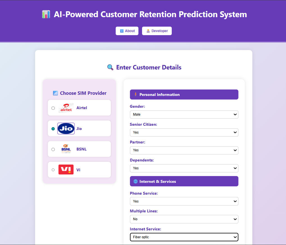Click the bar chart icon in page title
This screenshot has height=245, width=286.
coord(46,14)
